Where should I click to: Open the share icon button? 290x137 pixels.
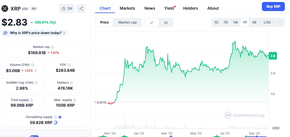tap(81, 9)
